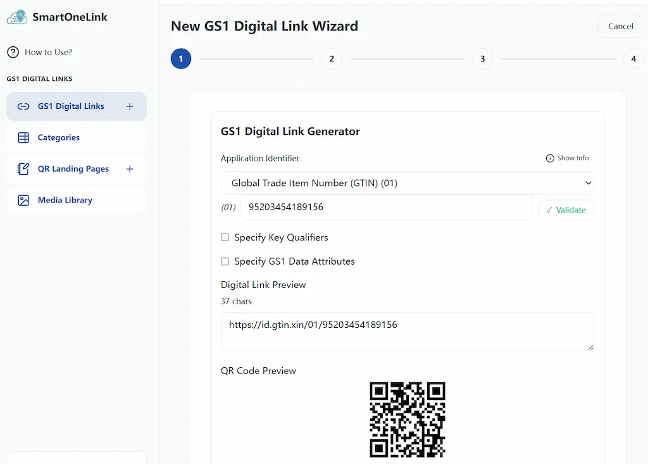Enable Specify Key Qualifiers checkbox
648x464 pixels.
pos(225,237)
